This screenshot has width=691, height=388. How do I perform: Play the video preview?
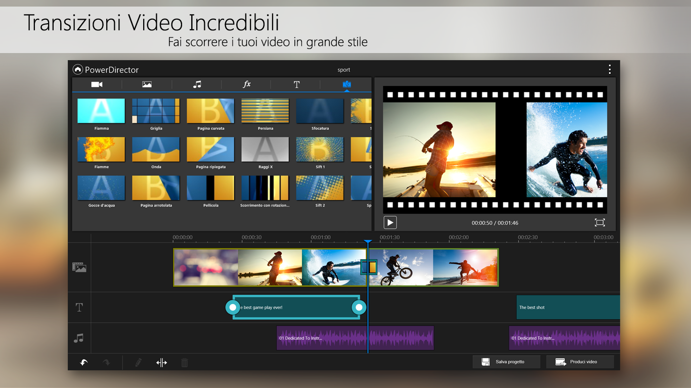coord(390,222)
